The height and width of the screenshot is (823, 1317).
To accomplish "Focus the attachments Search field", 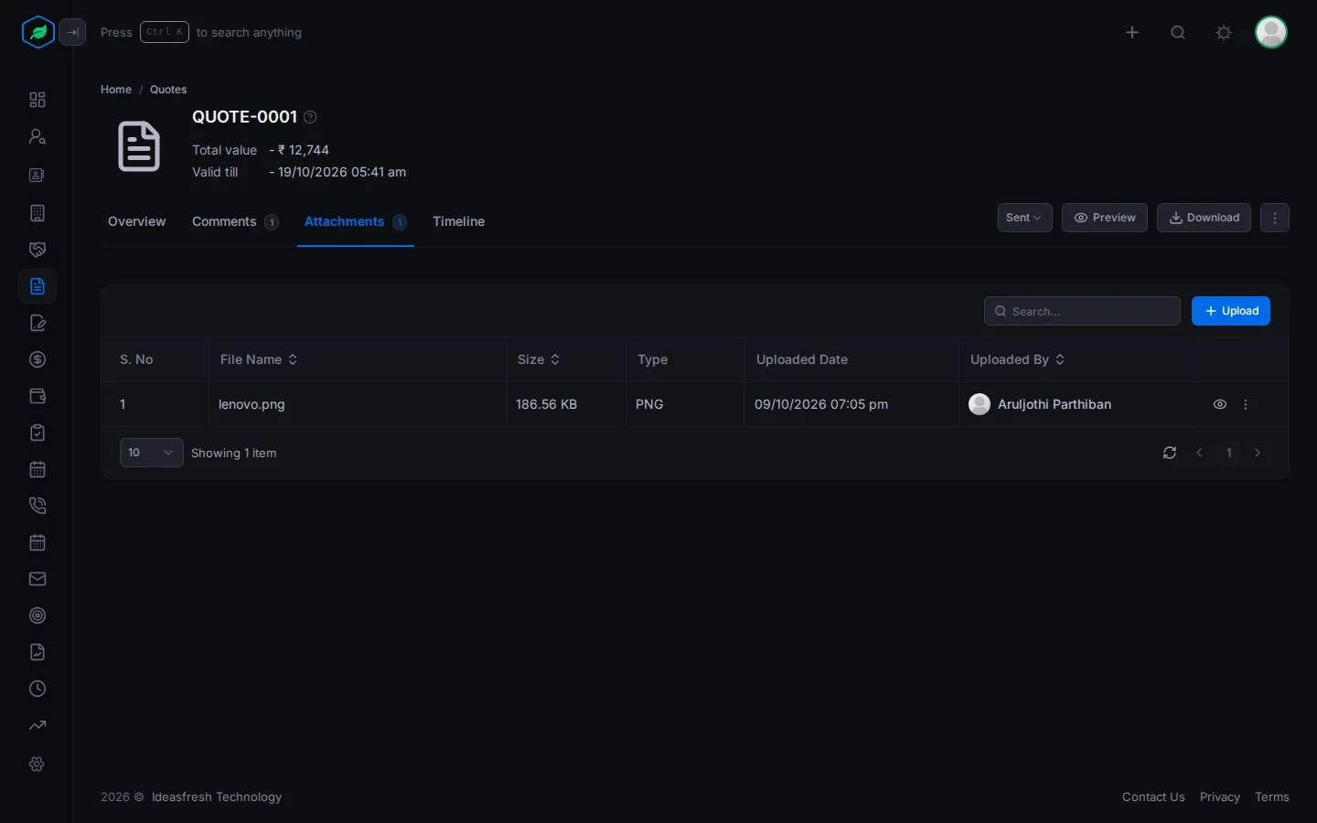I will [x=1082, y=311].
